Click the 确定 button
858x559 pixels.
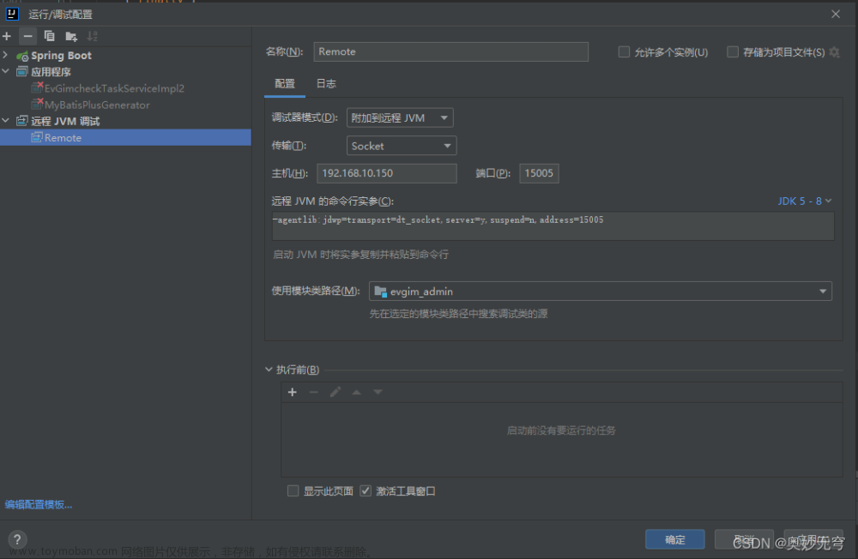[x=674, y=540]
